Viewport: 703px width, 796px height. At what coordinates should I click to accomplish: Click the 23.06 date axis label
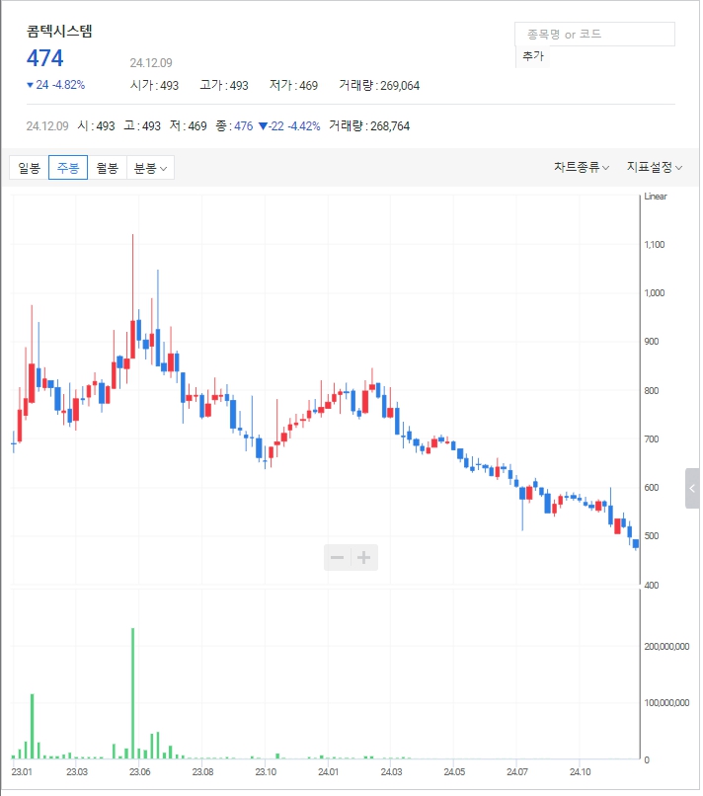(x=139, y=772)
